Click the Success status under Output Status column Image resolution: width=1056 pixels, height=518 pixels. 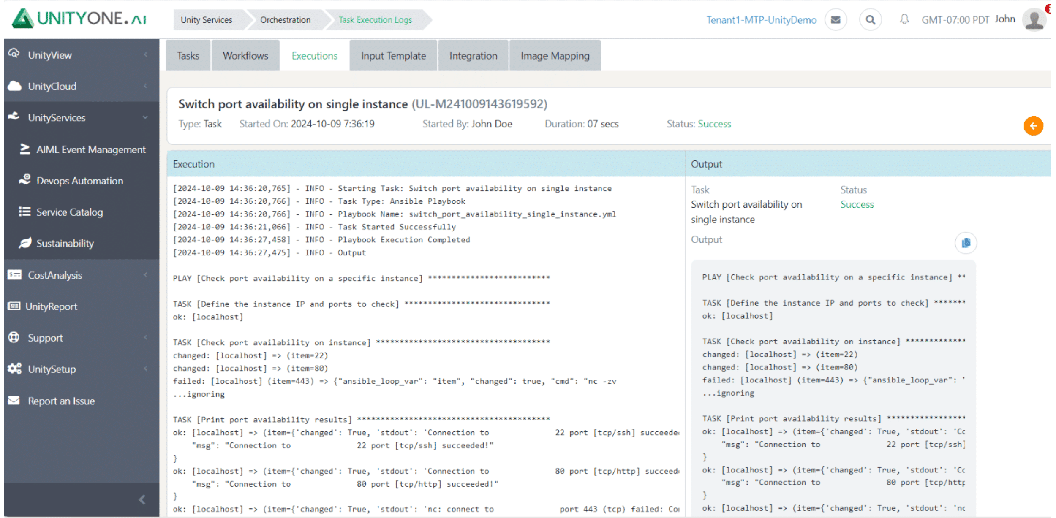pyautogui.click(x=857, y=204)
